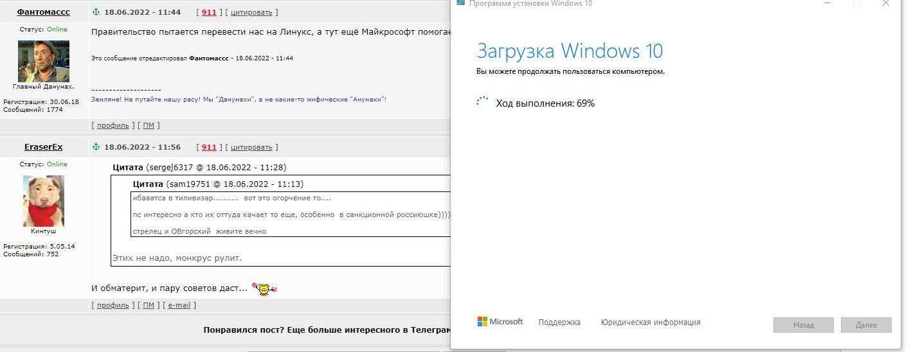The width and height of the screenshot is (911, 352).
Task: Open профиль link under EraserEx post
Action: click(x=113, y=305)
